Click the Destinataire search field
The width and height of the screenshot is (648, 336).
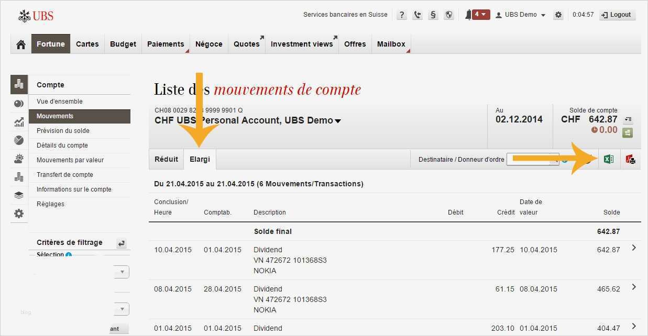533,160
